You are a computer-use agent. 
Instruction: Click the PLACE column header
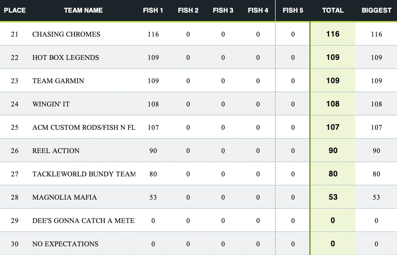[x=15, y=10]
